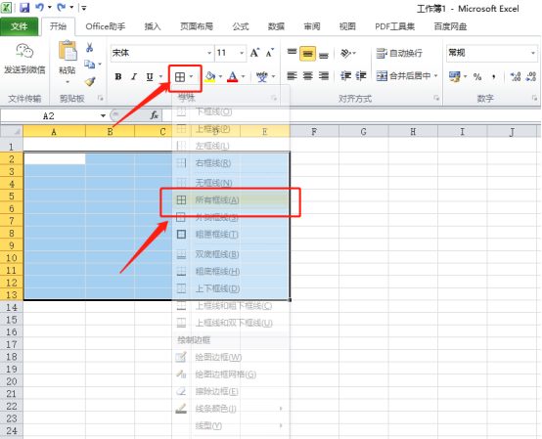Viewport: 542px width, 439px height.
Task: Choose 所有框线(A) all borders
Action: click(x=231, y=200)
